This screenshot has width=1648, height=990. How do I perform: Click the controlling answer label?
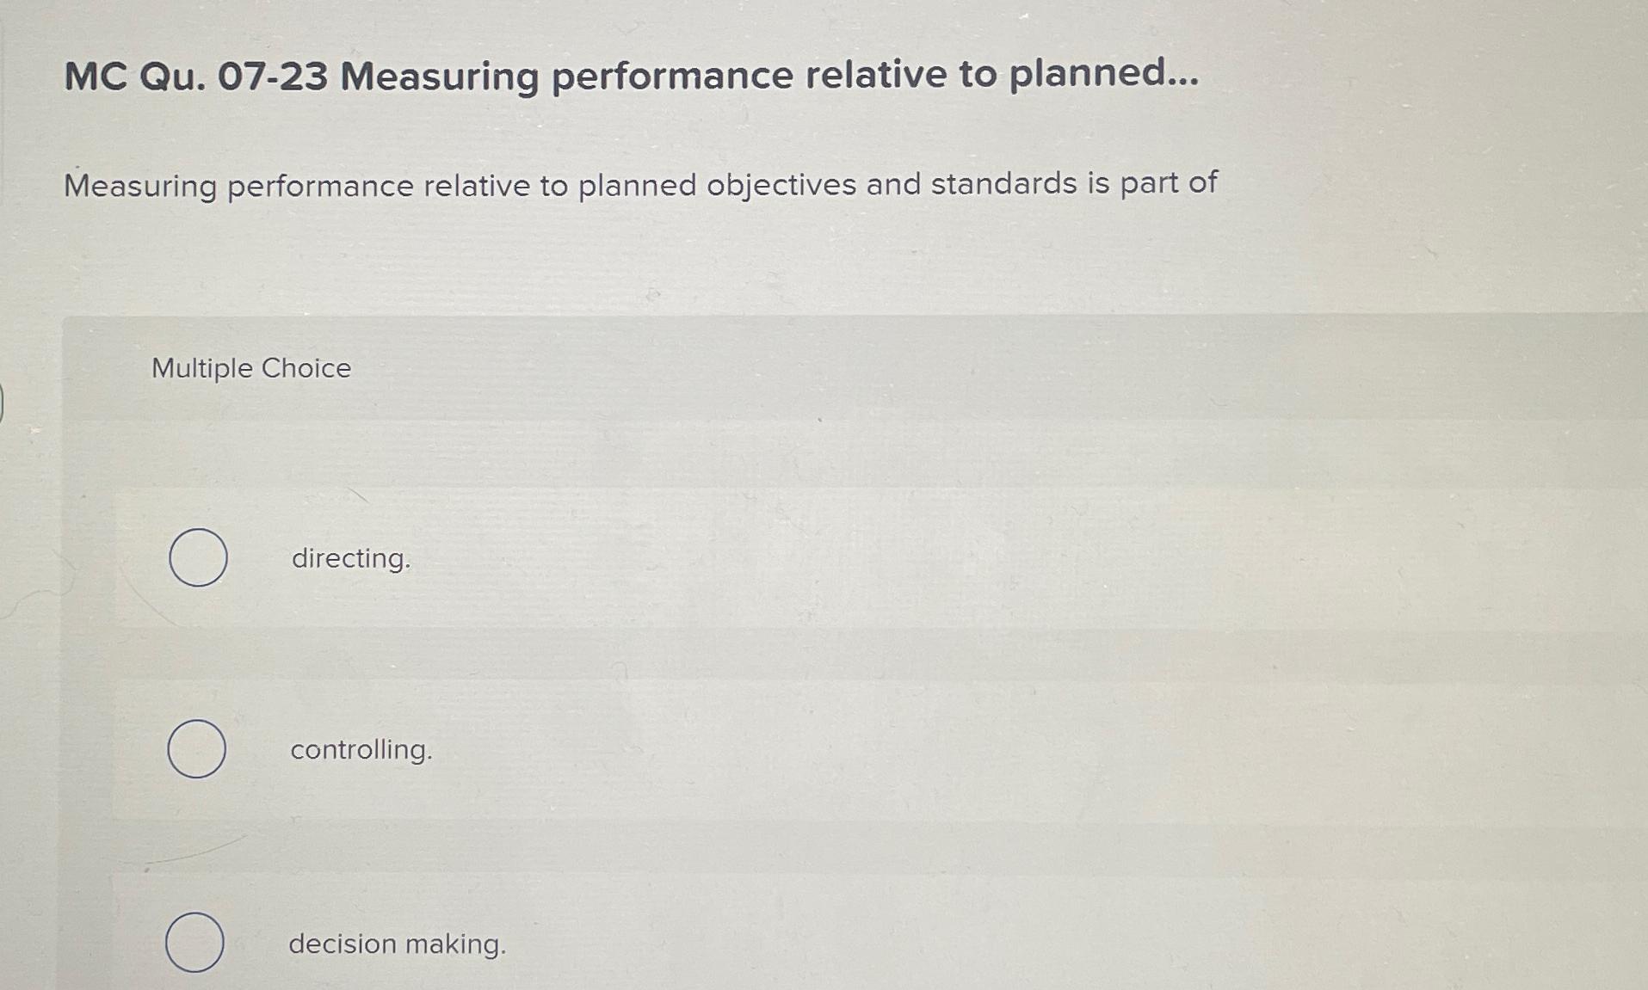tap(361, 750)
